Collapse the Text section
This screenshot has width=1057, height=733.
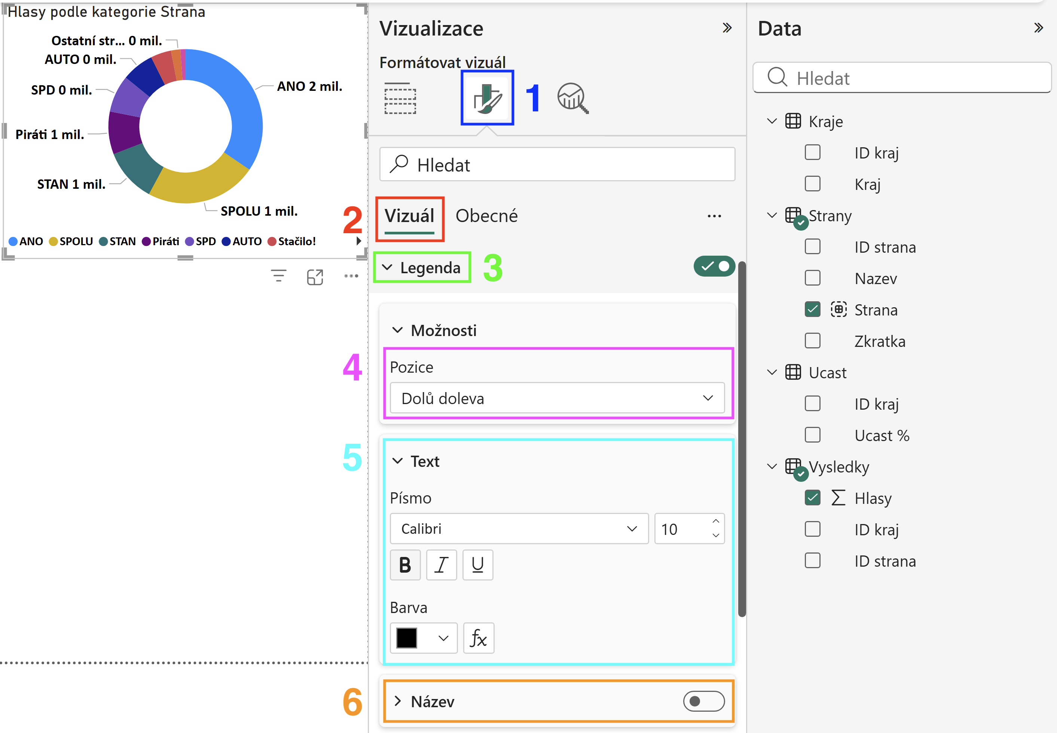click(x=397, y=461)
